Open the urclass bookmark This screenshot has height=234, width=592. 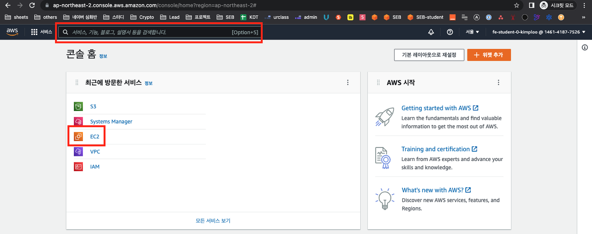coord(277,17)
